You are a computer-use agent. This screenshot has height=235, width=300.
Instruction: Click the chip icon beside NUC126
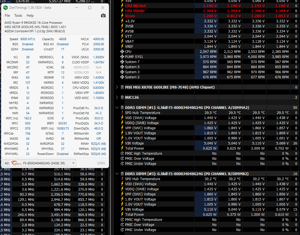[x=122, y=97]
